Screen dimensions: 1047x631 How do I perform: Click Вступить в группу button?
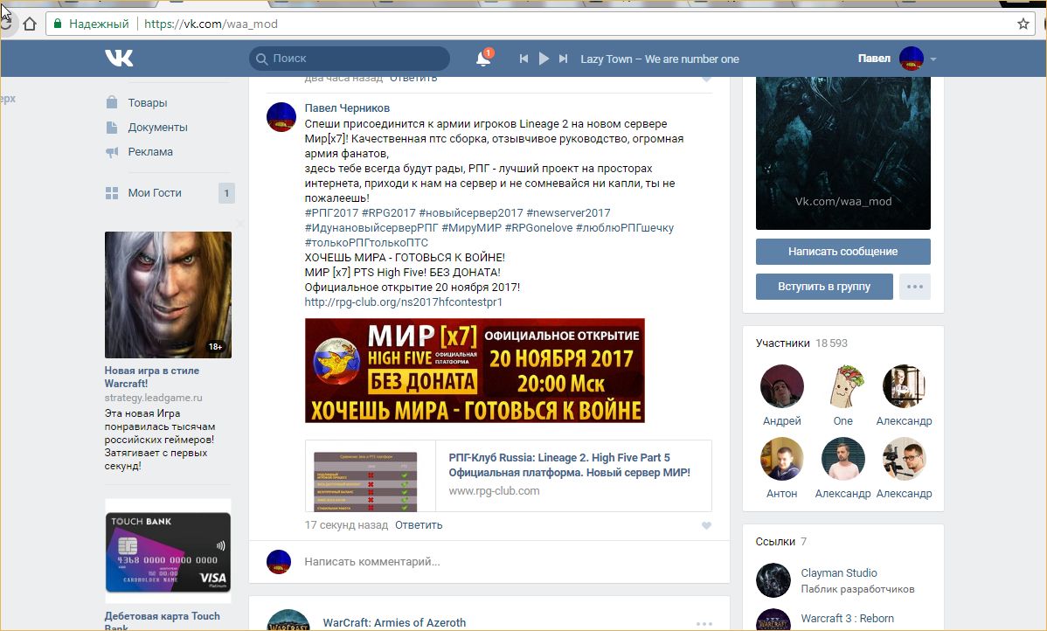(x=824, y=287)
